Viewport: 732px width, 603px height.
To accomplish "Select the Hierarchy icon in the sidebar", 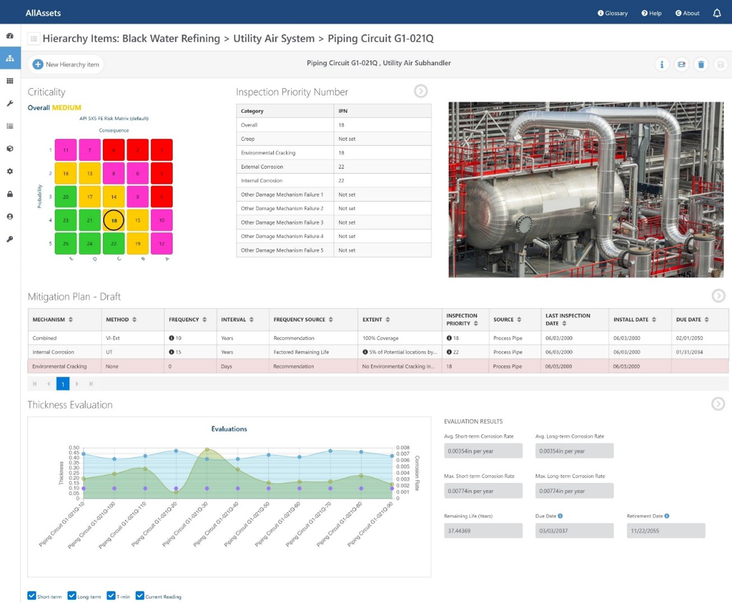I will 10,58.
